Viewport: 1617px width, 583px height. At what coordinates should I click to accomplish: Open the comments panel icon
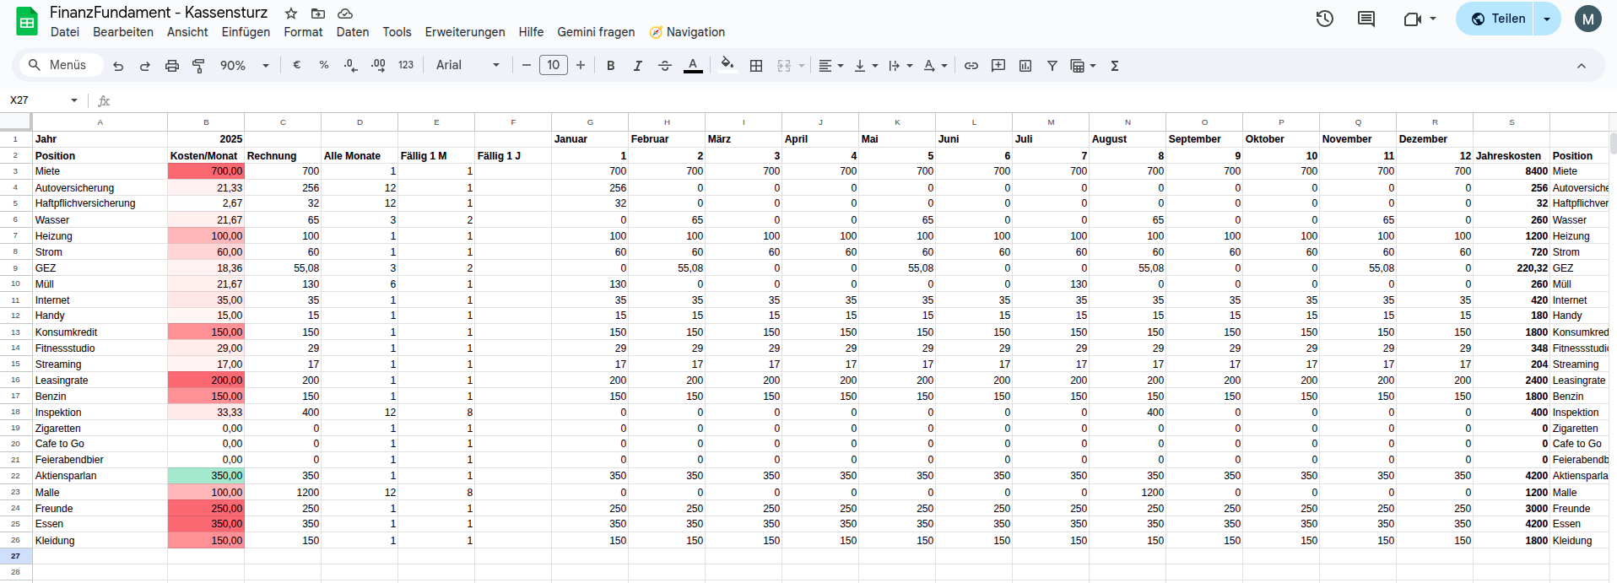[x=1366, y=19]
